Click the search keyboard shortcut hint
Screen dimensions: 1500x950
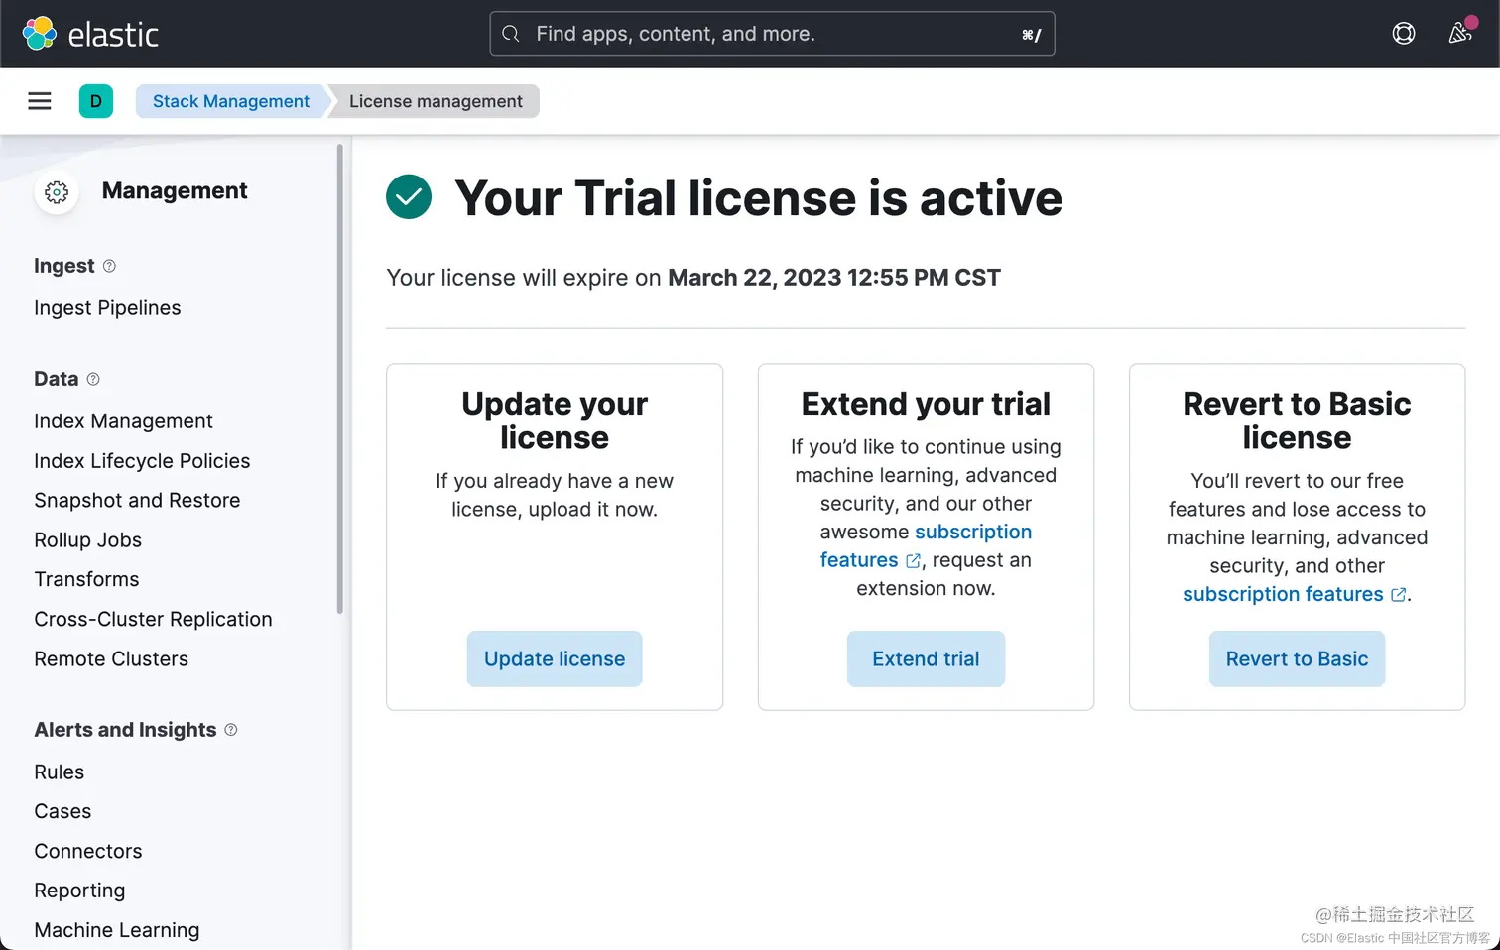pos(1031,35)
